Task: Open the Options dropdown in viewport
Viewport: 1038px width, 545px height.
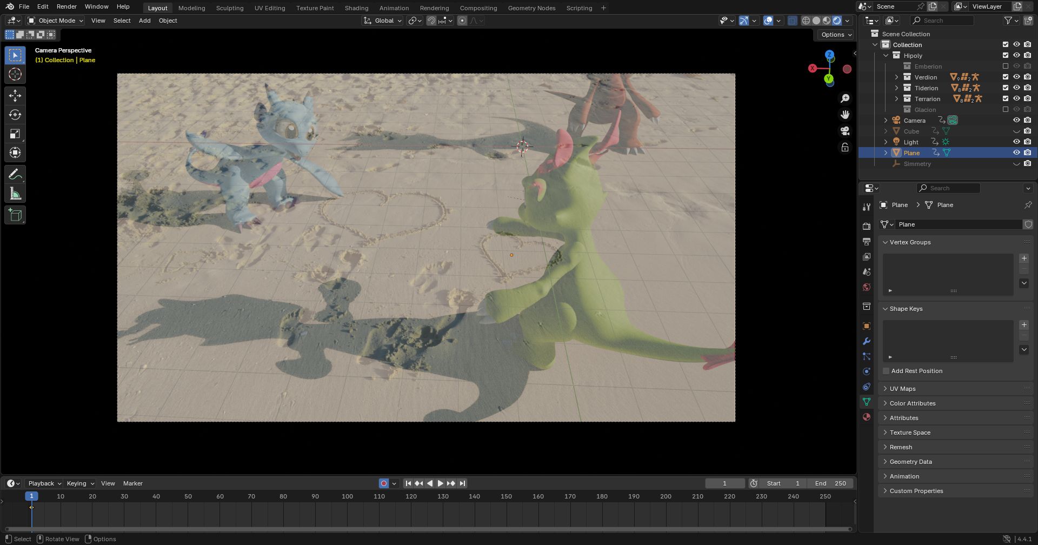Action: click(x=836, y=35)
